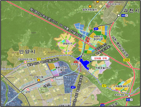Click the white 학의 JC junction circle
Viewport: 141px width, 107px height.
pos(129,96)
